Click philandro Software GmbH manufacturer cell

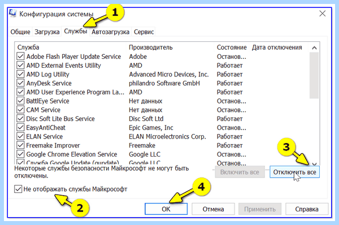(164, 83)
